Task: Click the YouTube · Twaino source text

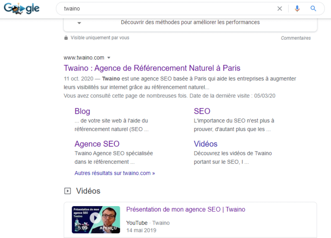Action: click(x=148, y=223)
